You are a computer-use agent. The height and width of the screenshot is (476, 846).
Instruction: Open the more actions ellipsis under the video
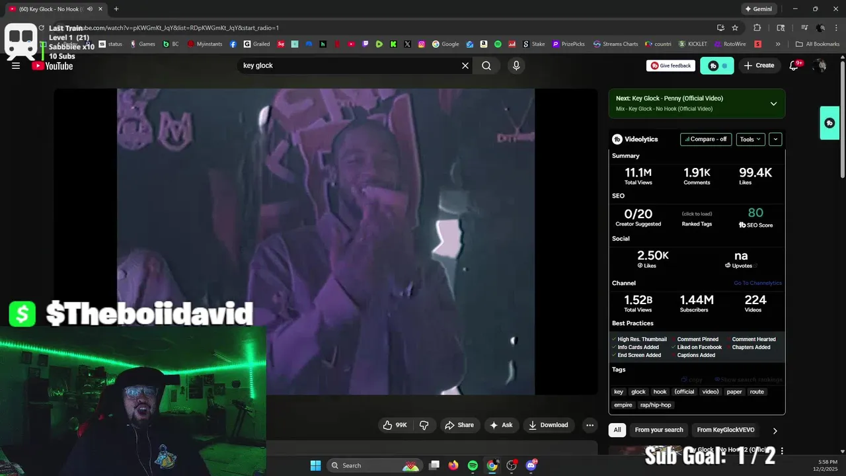coord(590,425)
